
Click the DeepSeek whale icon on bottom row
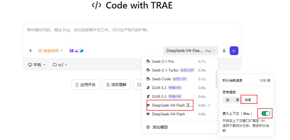coord(148,114)
